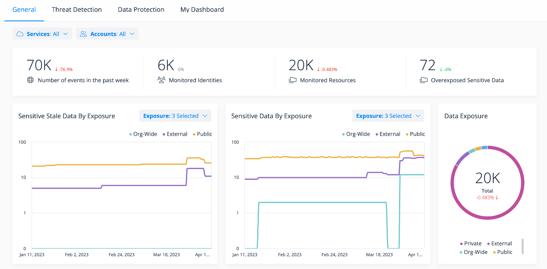Toggle Public legend in Stale Data chart
Screen dimensions: 547x269
(202, 134)
